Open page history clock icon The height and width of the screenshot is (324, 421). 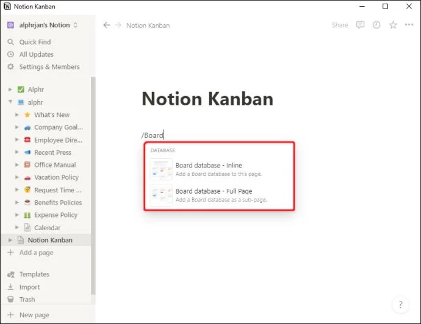pos(376,25)
